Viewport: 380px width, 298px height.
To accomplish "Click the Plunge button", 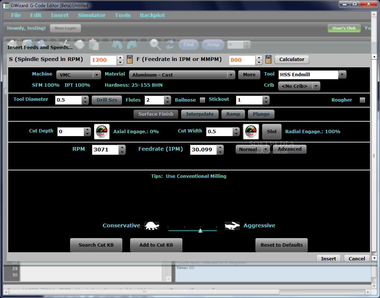I will pos(261,114).
